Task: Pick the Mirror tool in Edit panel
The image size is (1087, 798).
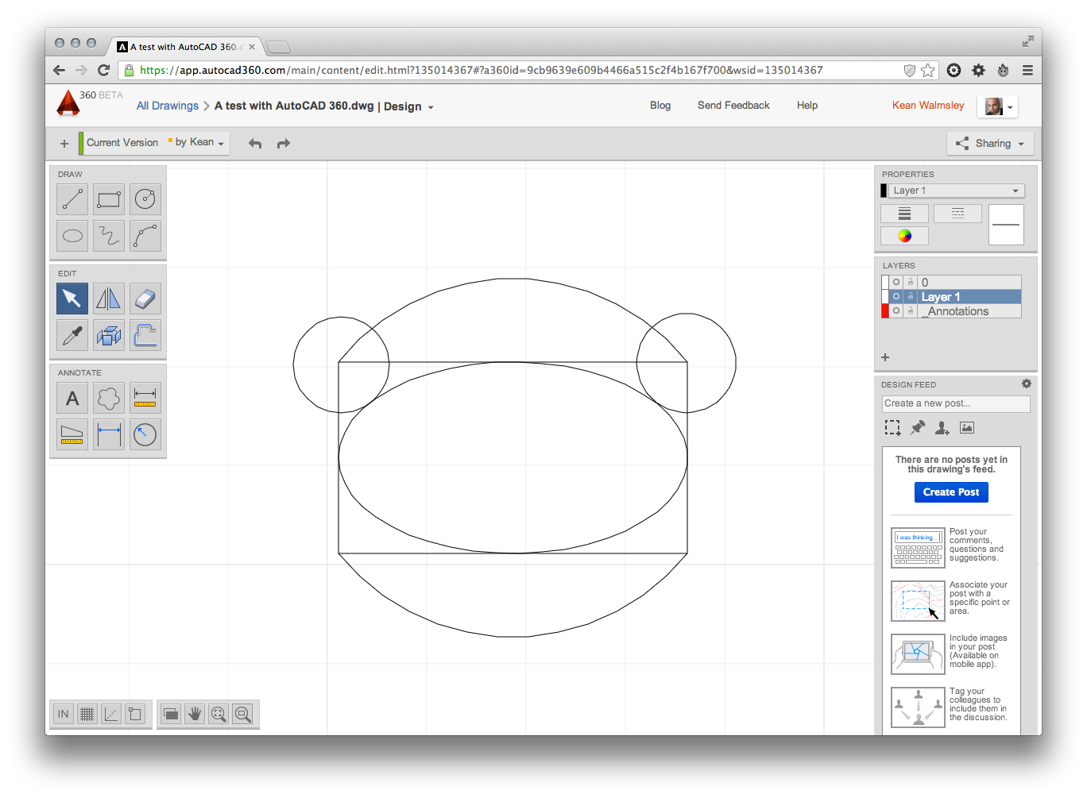Action: (x=108, y=299)
